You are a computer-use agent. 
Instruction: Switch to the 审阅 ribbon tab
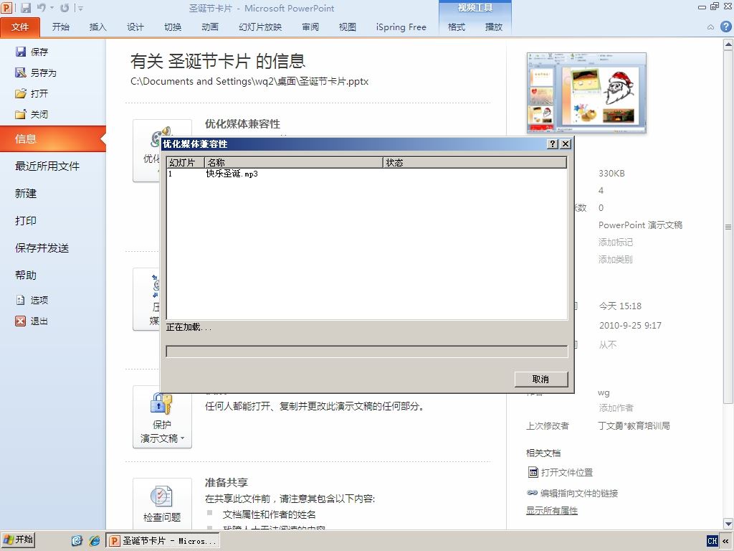point(310,27)
